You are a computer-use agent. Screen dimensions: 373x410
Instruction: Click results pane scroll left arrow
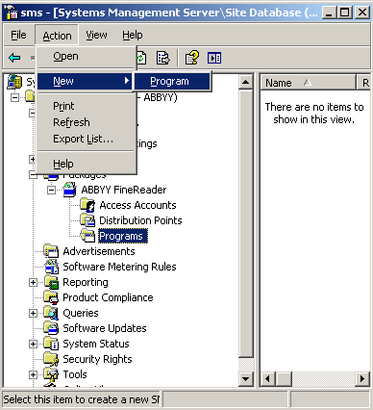coord(268,379)
